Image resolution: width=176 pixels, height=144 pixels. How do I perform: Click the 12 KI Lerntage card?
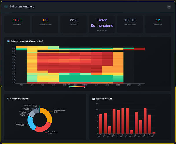[158, 24]
